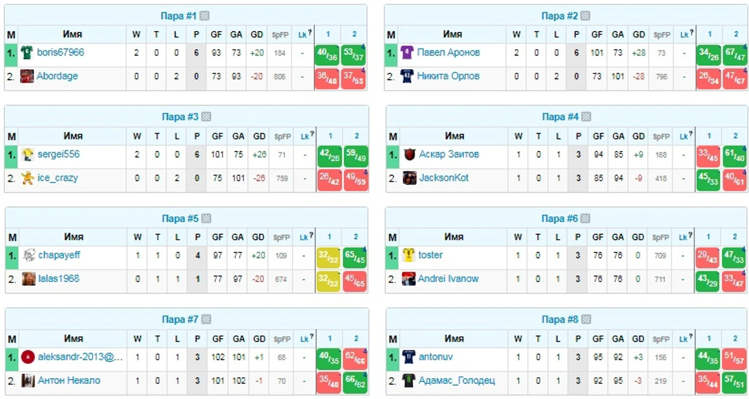Click aleksandr-2013's red circle avatar
Image resolution: width=749 pixels, height=399 pixels.
click(x=28, y=356)
